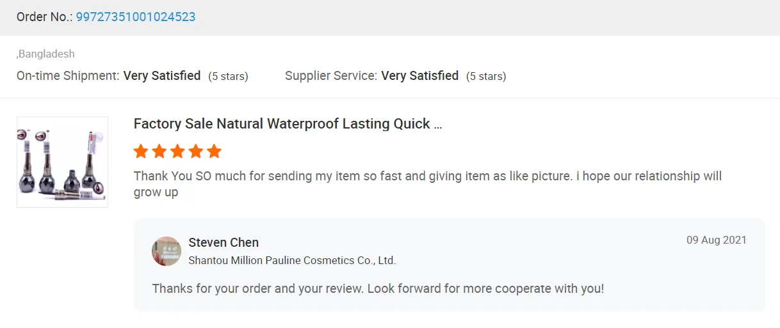Screen dimensions: 780x328
Task: Click the third orange rating star
Action: point(177,152)
